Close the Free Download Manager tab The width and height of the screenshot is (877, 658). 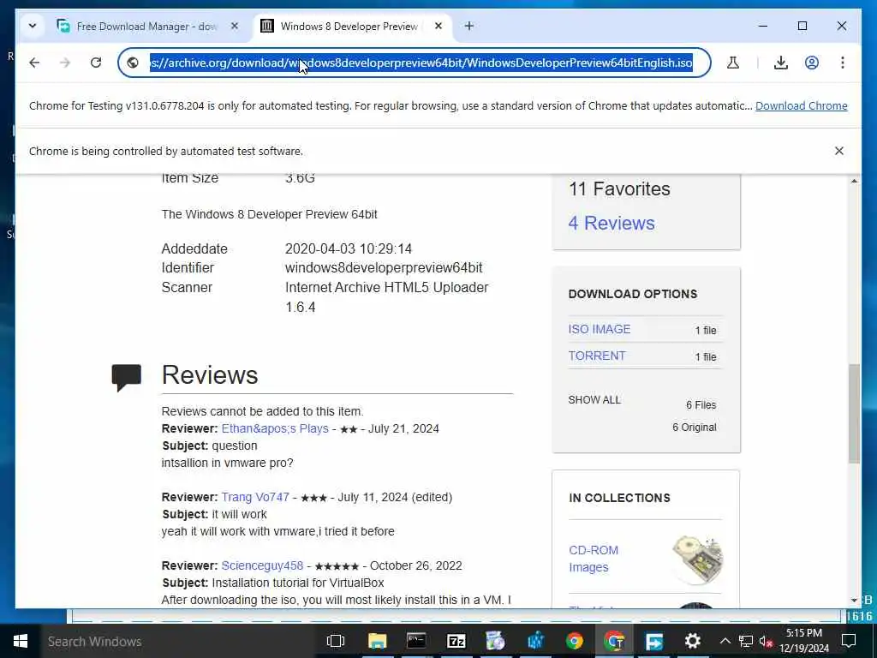(x=235, y=27)
